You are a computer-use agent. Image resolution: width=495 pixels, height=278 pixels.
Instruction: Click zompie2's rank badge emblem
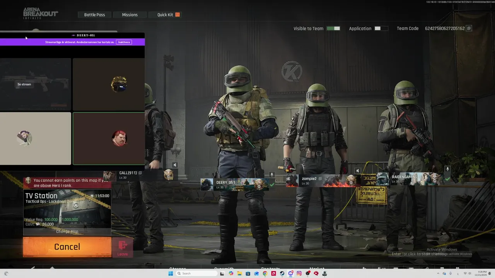pyautogui.click(x=351, y=180)
